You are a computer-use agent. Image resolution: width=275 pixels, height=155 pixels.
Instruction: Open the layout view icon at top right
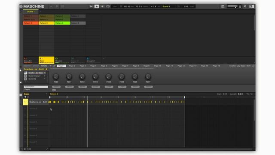[x=223, y=6]
